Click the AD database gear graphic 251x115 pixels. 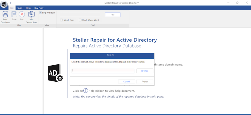55,73
